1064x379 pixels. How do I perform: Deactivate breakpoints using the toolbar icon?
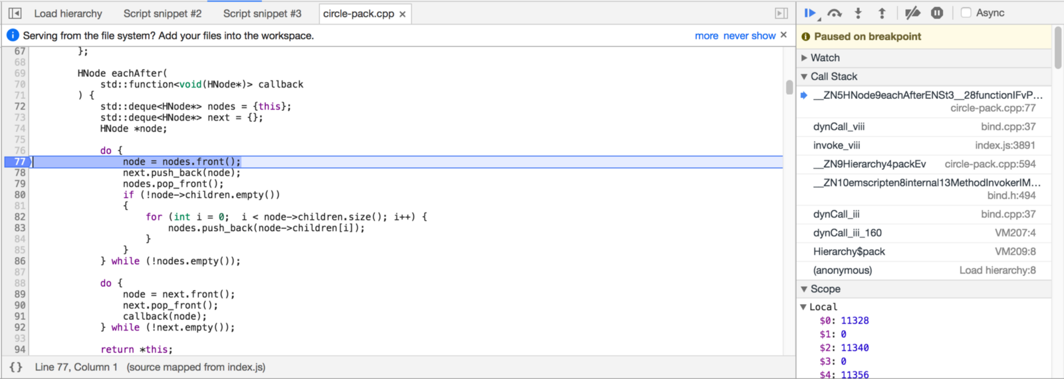pos(912,13)
